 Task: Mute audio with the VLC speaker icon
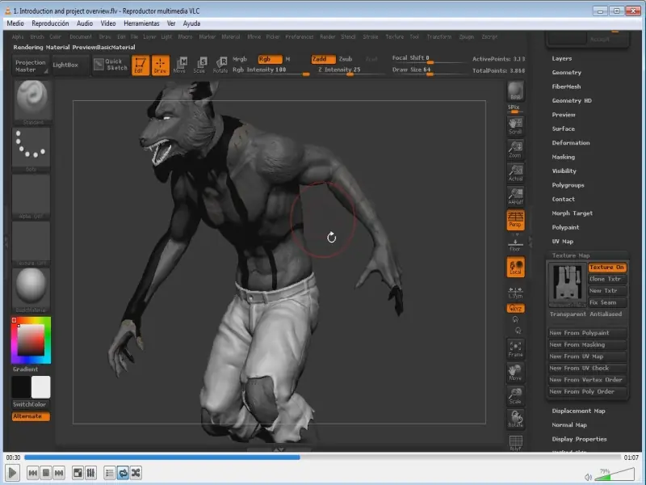pos(588,477)
